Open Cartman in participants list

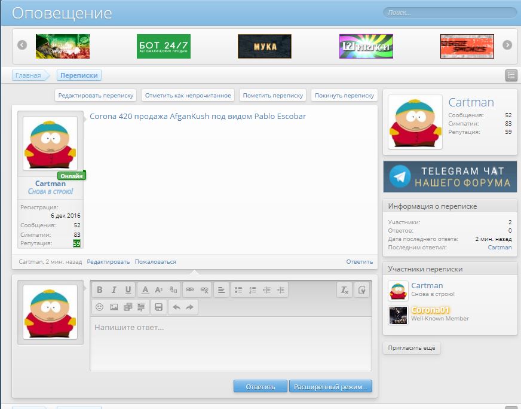pyautogui.click(x=427, y=285)
